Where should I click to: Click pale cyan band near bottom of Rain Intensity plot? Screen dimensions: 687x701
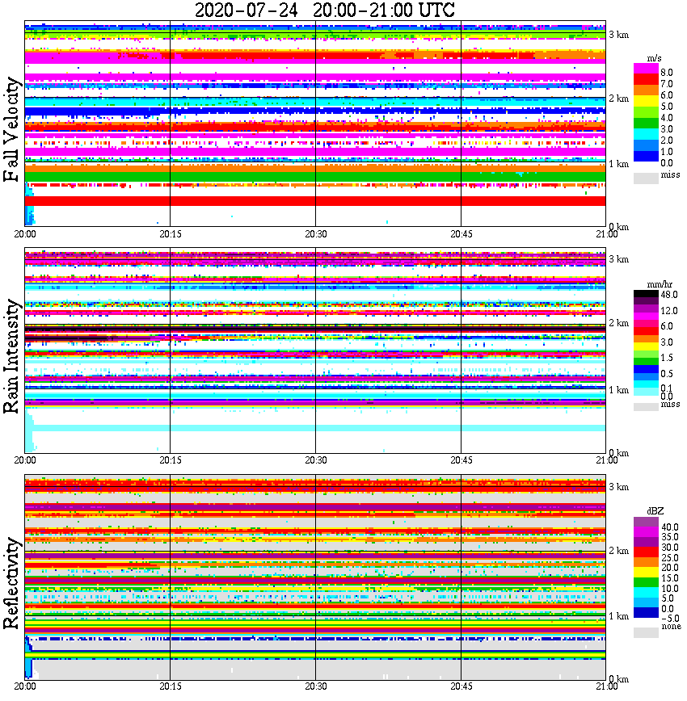tap(315, 428)
